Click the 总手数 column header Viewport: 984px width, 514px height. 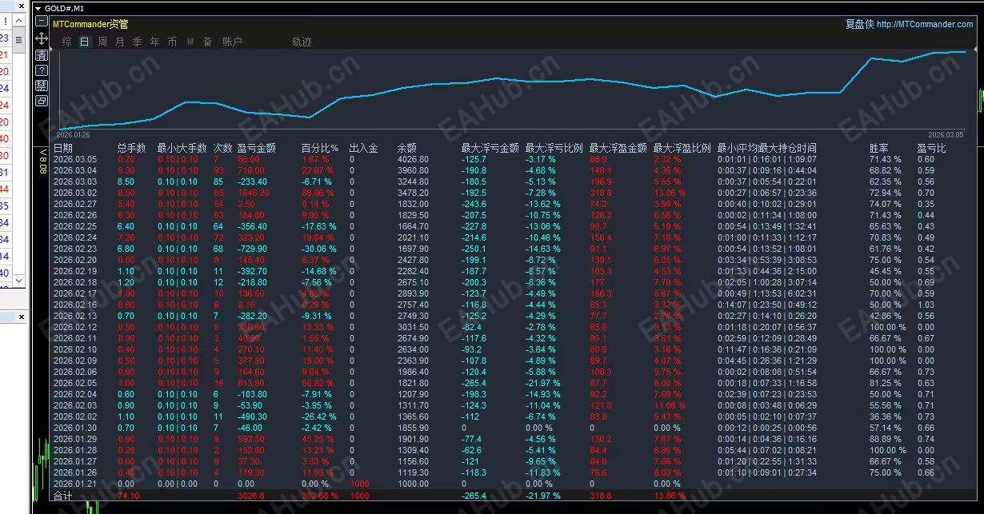131,148
